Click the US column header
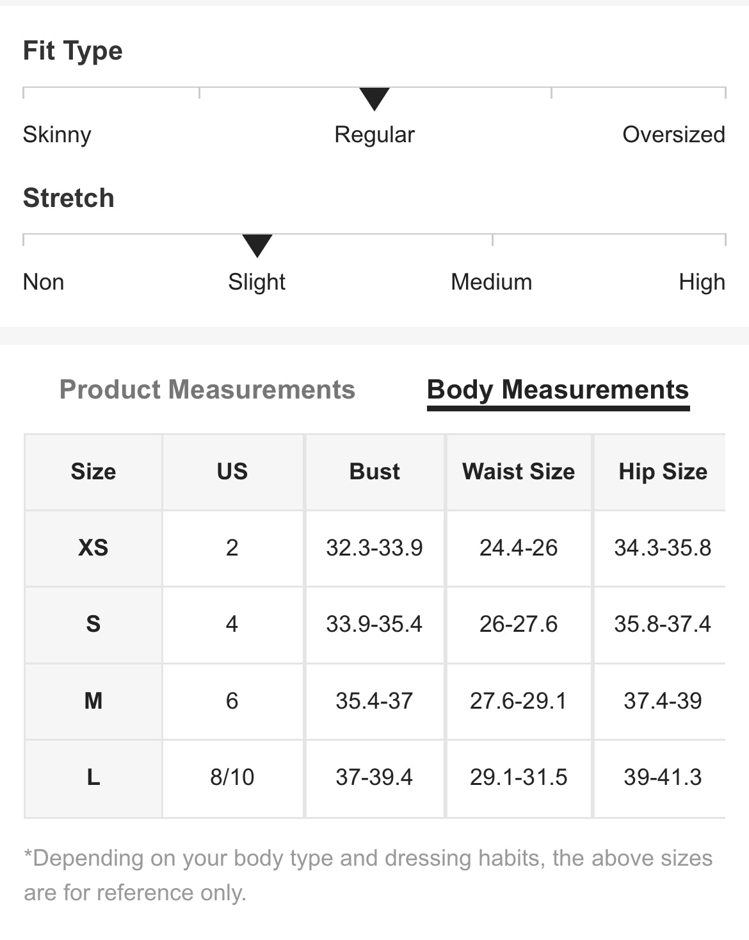The height and width of the screenshot is (940, 749). point(232,472)
